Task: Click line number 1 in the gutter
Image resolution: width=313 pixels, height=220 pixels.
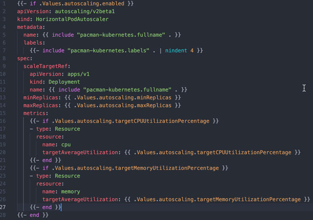Action: point(4,3)
